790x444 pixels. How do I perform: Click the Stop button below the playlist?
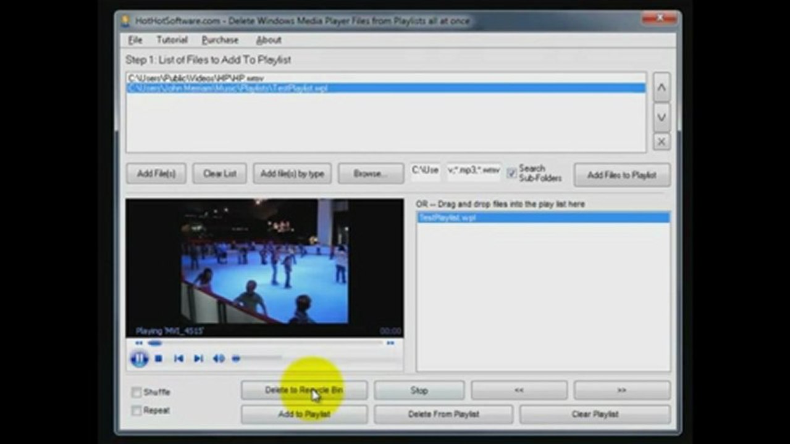click(419, 390)
